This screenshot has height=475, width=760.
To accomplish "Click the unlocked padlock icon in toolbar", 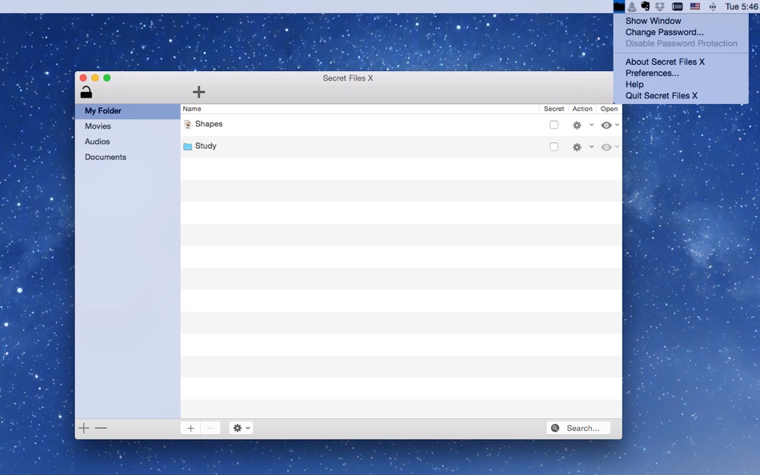I will (86, 92).
